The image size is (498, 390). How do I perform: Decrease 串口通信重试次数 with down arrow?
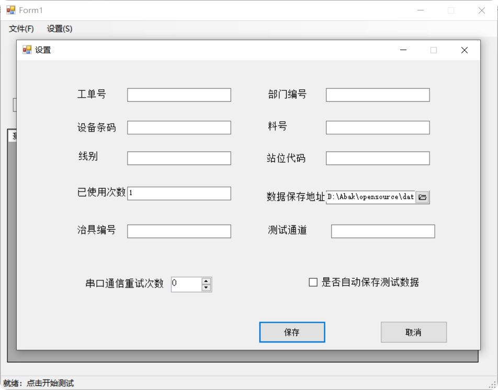206,288
